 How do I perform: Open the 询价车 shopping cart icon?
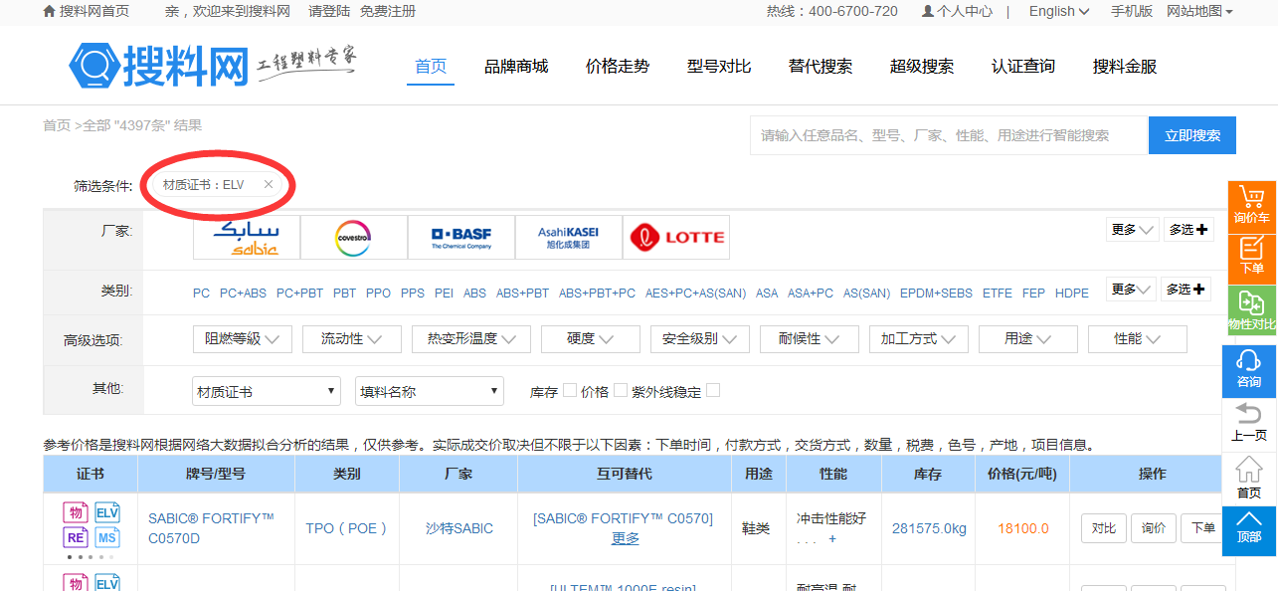click(1251, 206)
